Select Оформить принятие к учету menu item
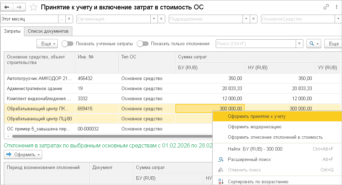The width and height of the screenshot is (342, 185). tap(257, 116)
